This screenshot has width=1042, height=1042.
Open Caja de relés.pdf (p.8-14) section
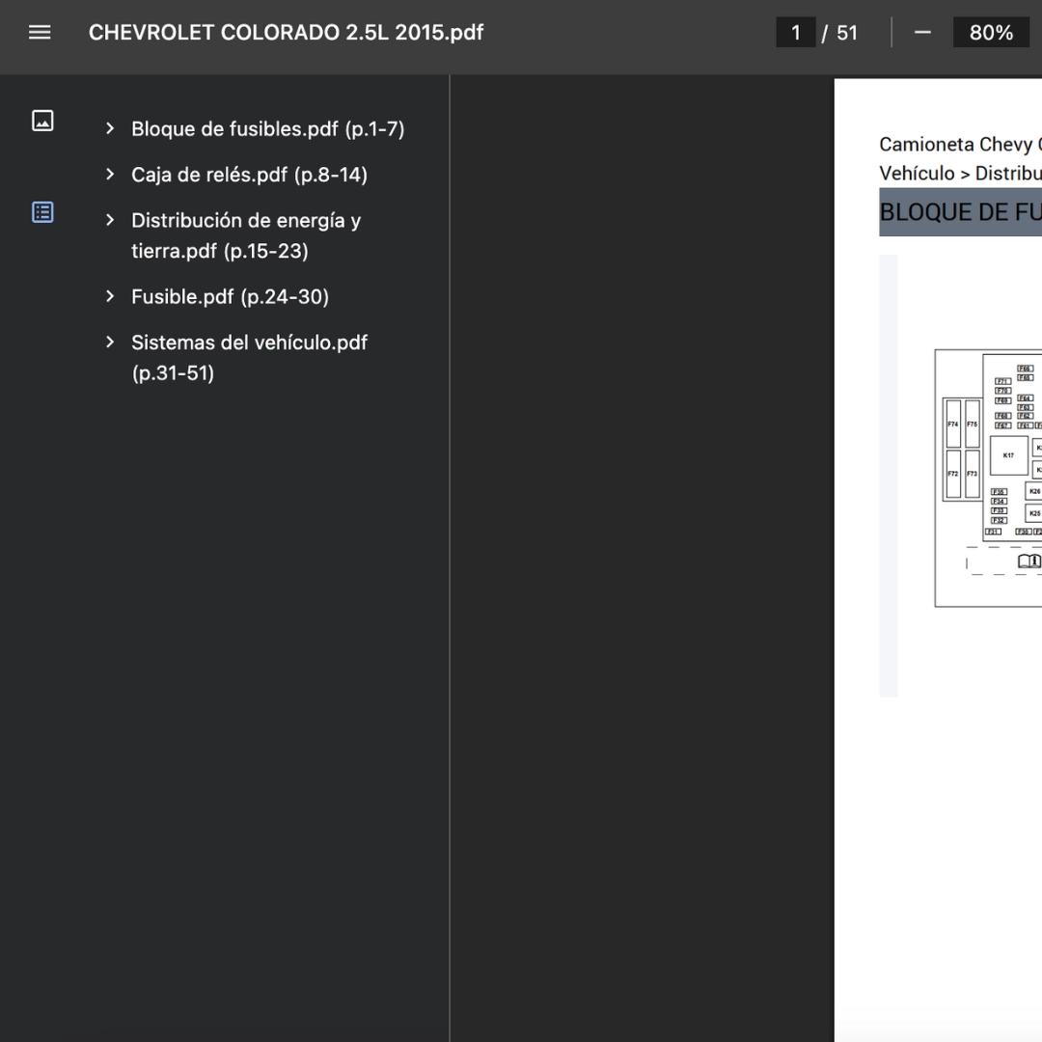click(x=249, y=175)
